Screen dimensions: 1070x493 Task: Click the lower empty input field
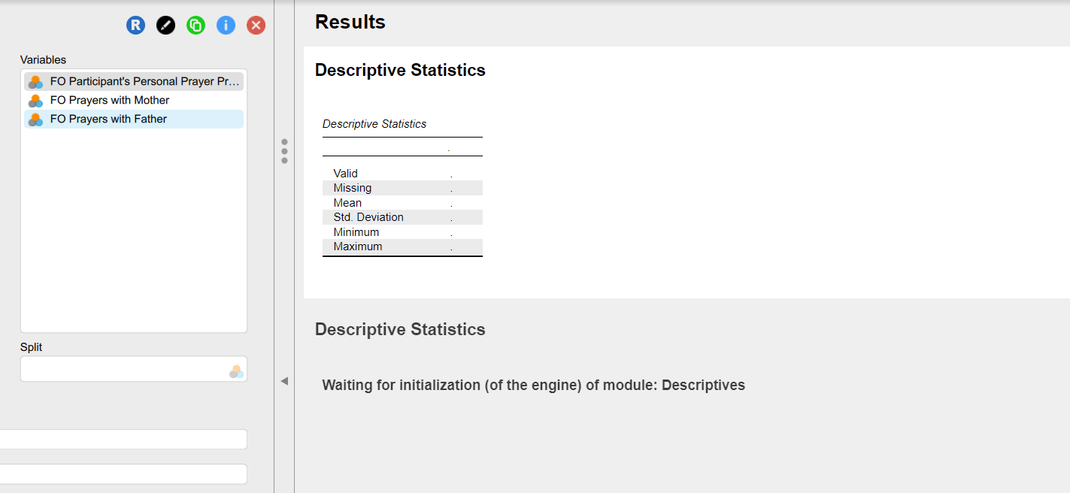(x=120, y=474)
